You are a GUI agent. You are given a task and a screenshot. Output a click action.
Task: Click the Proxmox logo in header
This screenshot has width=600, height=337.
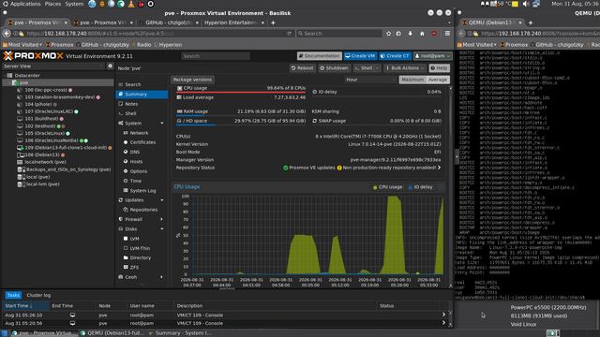(34, 56)
